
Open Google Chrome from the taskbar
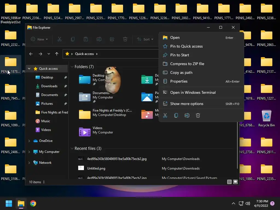33,203
